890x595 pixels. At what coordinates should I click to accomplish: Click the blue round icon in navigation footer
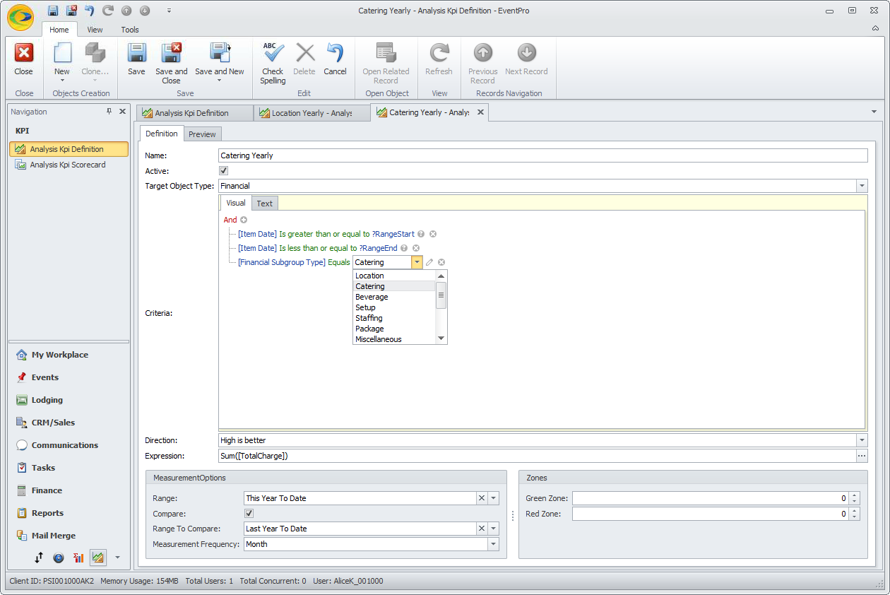pos(59,558)
